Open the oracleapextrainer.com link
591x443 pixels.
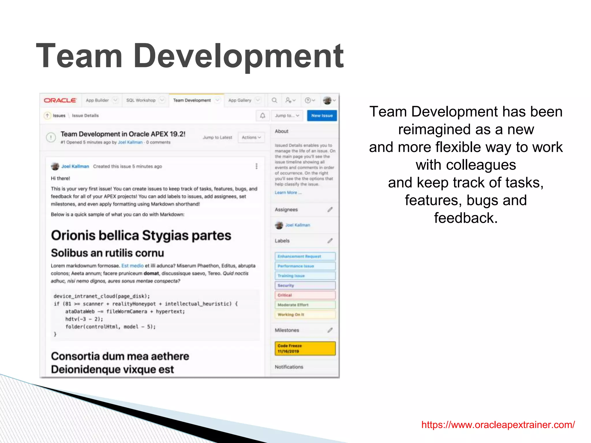[498, 425]
